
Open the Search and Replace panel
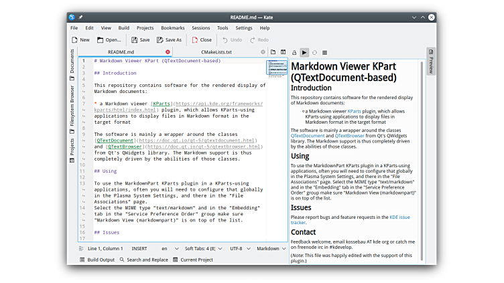point(143,260)
